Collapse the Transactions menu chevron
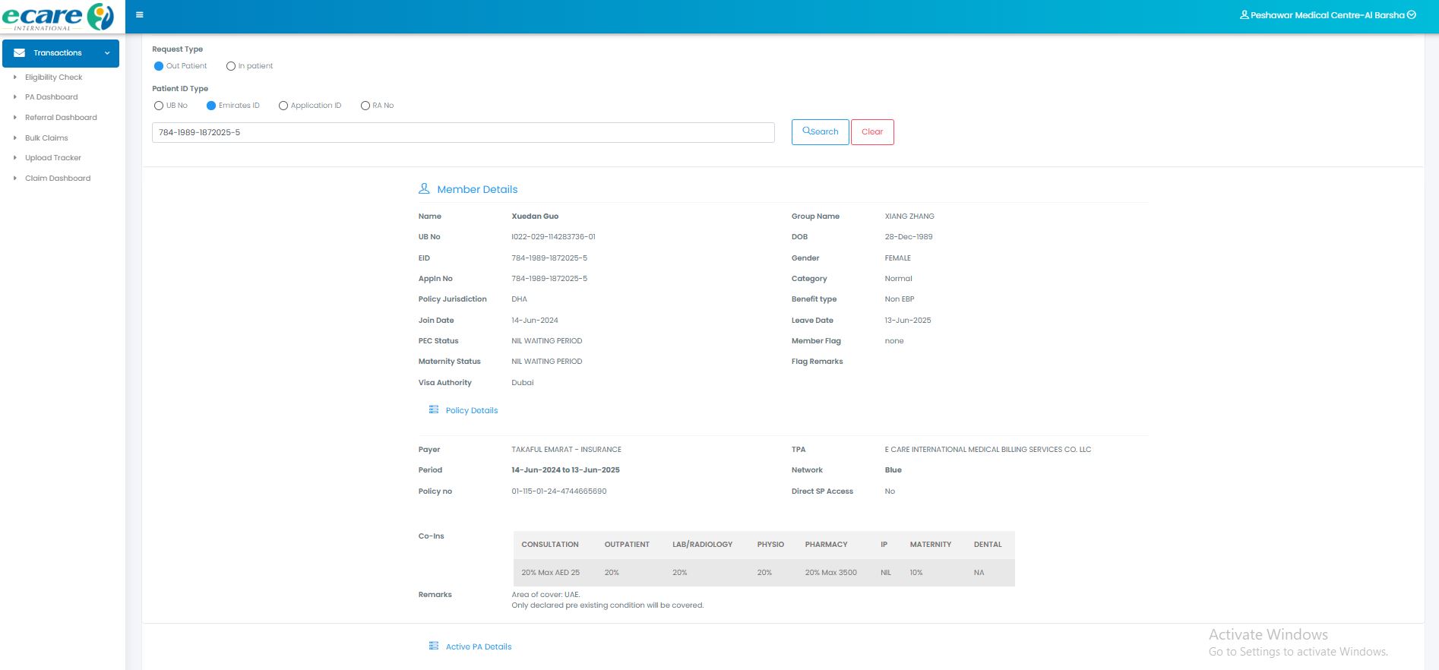Viewport: 1439px width, 670px height. (x=107, y=53)
